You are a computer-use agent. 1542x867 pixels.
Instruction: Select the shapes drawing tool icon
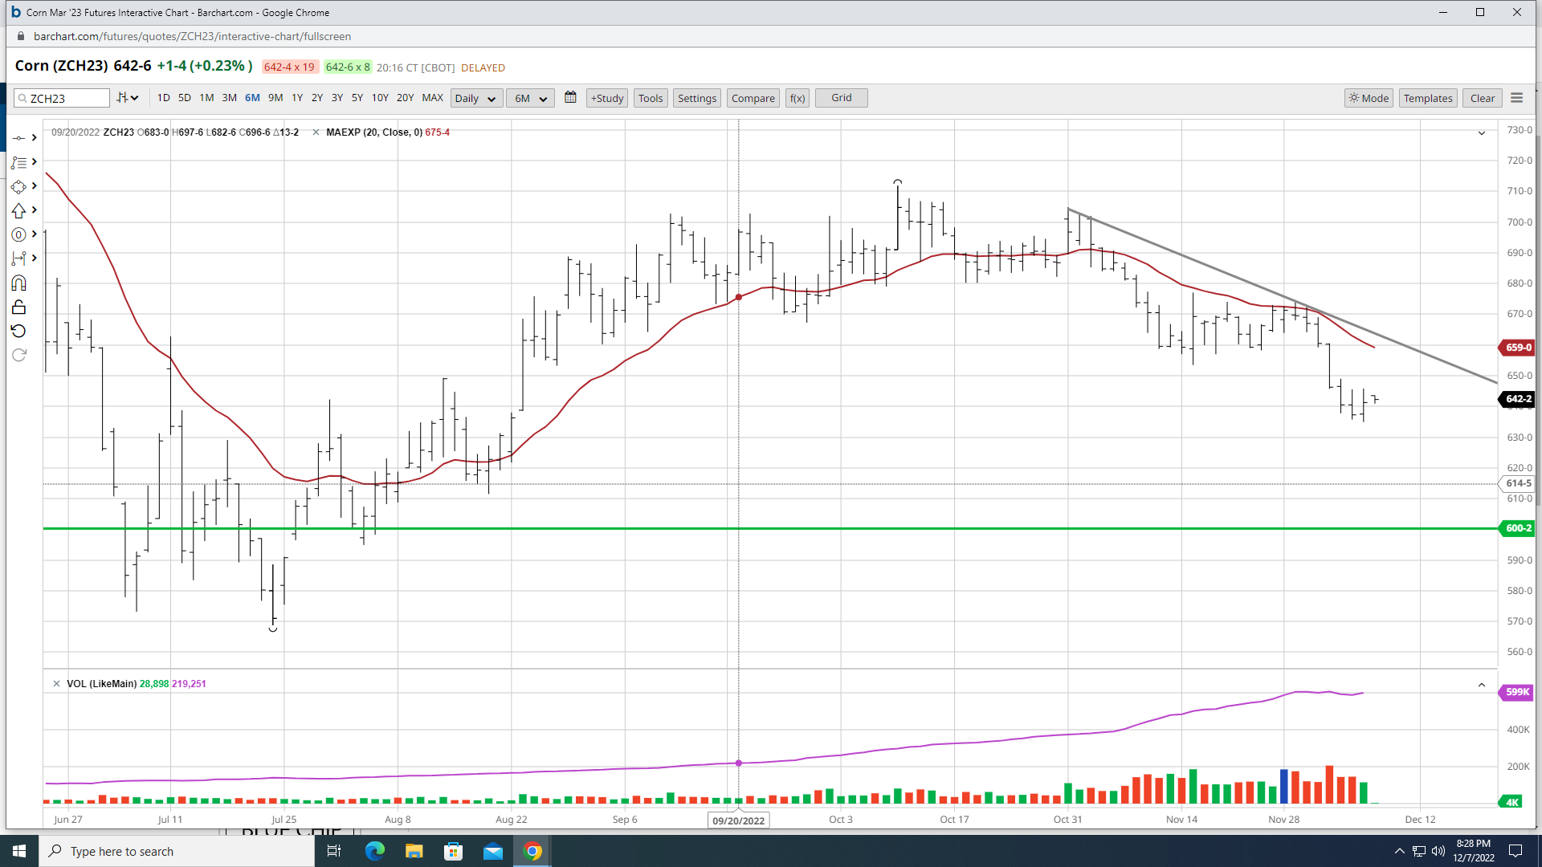click(18, 186)
